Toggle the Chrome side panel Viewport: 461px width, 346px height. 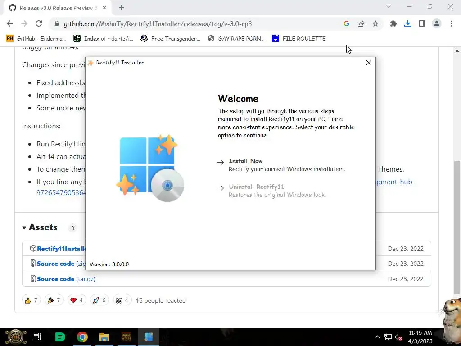point(422,24)
